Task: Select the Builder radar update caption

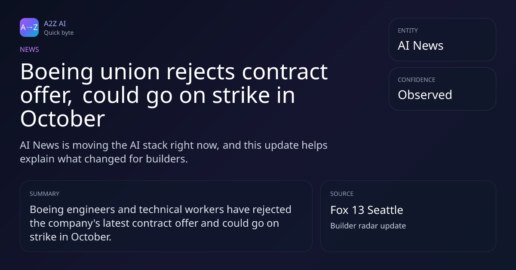Action: [x=368, y=225]
